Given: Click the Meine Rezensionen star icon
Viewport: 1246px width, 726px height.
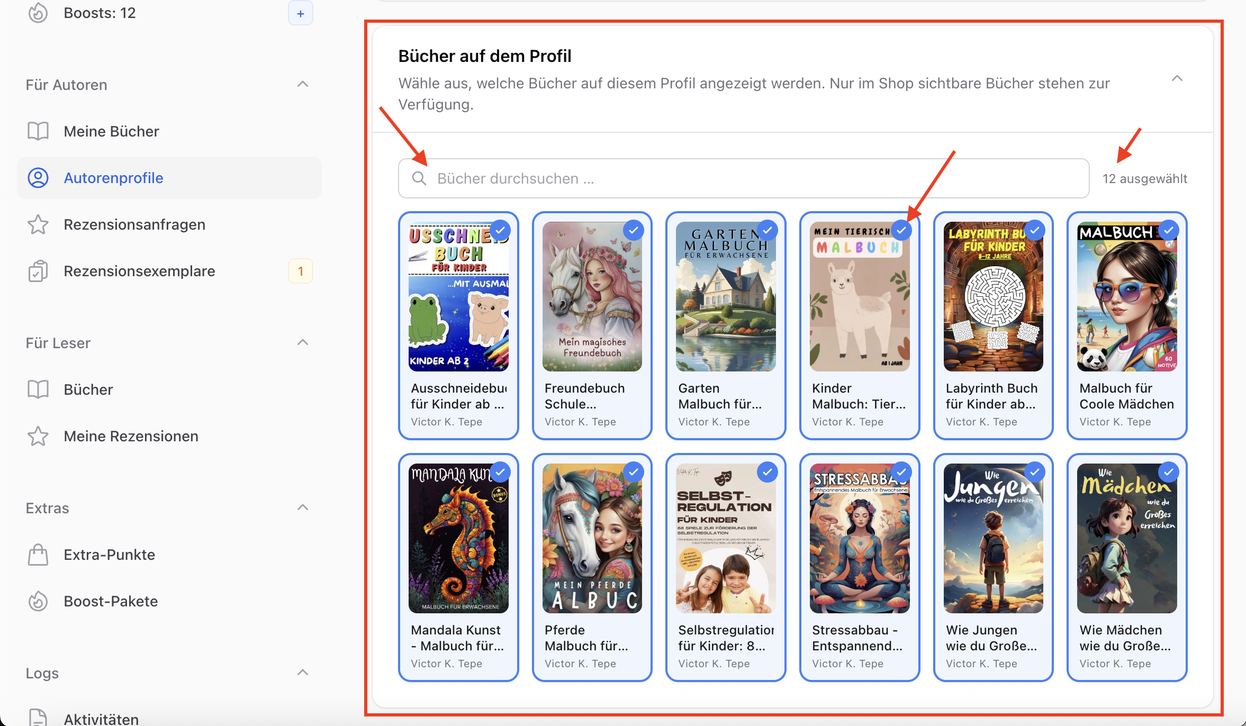Looking at the screenshot, I should (38, 436).
